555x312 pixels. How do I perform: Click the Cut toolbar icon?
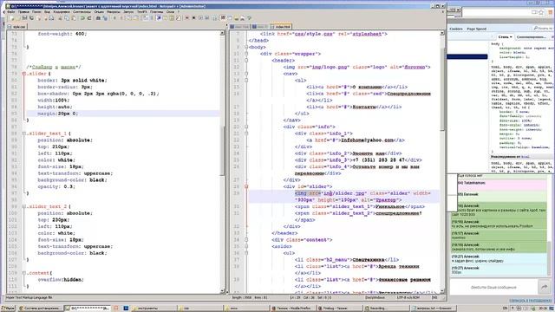(61, 17)
